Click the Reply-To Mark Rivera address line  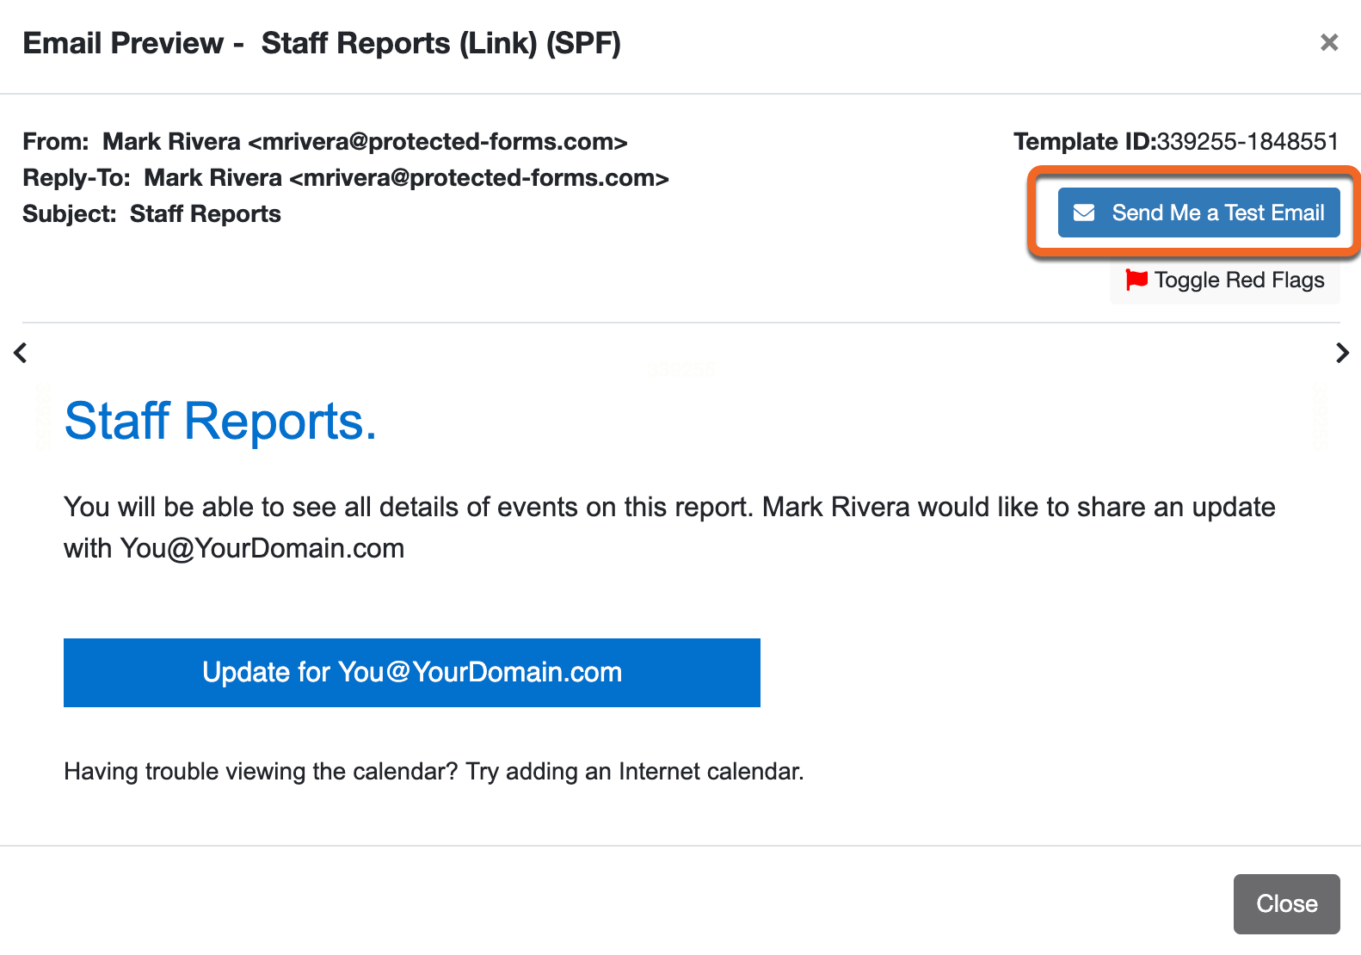[x=346, y=178]
